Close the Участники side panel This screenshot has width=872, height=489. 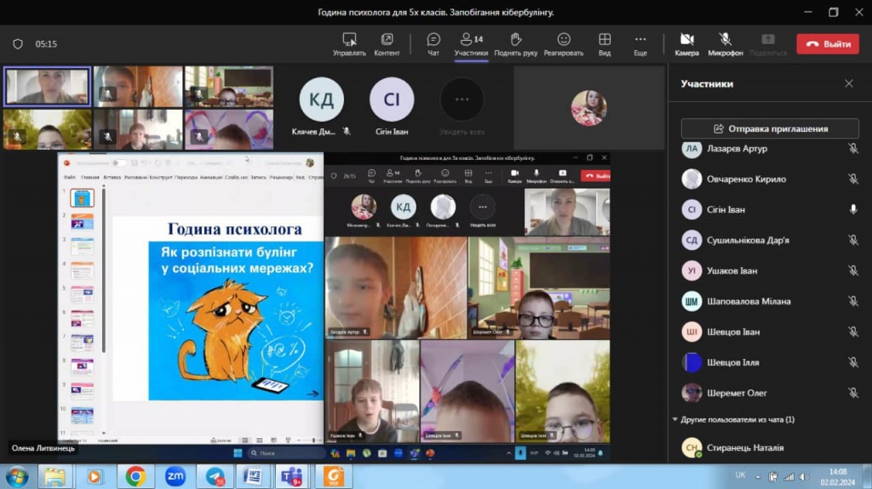pos(848,83)
